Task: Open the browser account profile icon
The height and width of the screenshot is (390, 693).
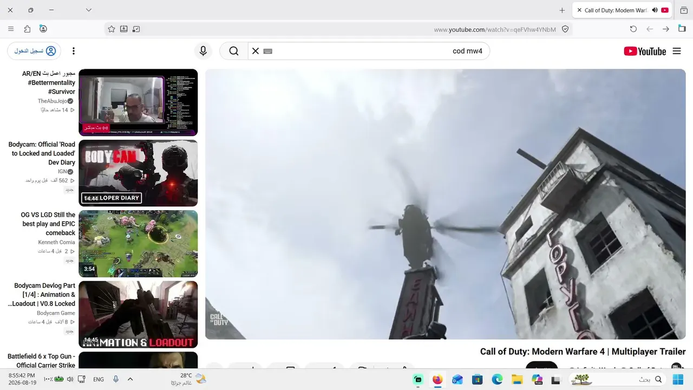Action: click(43, 29)
